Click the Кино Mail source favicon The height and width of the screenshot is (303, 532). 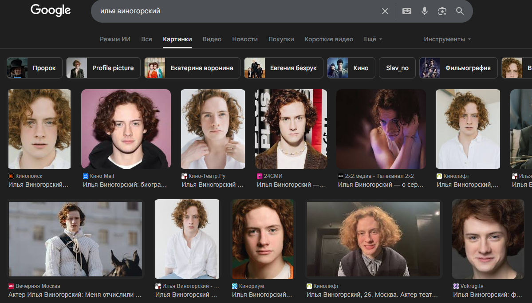point(86,176)
